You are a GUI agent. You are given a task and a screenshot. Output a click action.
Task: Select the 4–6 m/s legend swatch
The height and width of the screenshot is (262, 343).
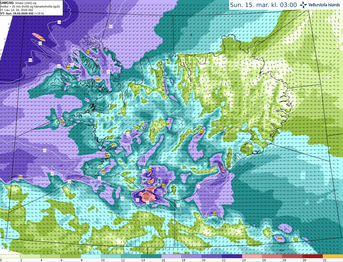click(50, 256)
